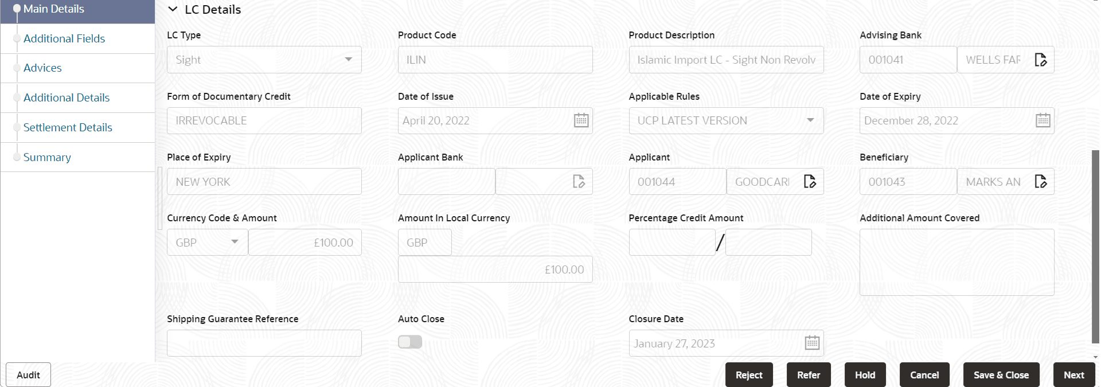
Task: Click the Shipping Guarantee Reference field
Action: [264, 342]
